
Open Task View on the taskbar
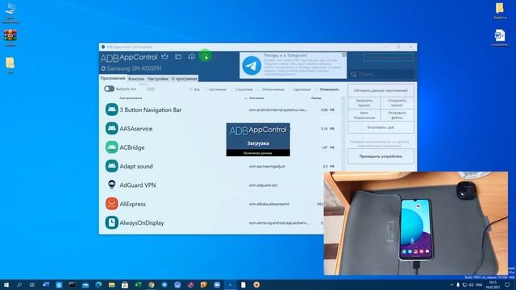coord(32,284)
